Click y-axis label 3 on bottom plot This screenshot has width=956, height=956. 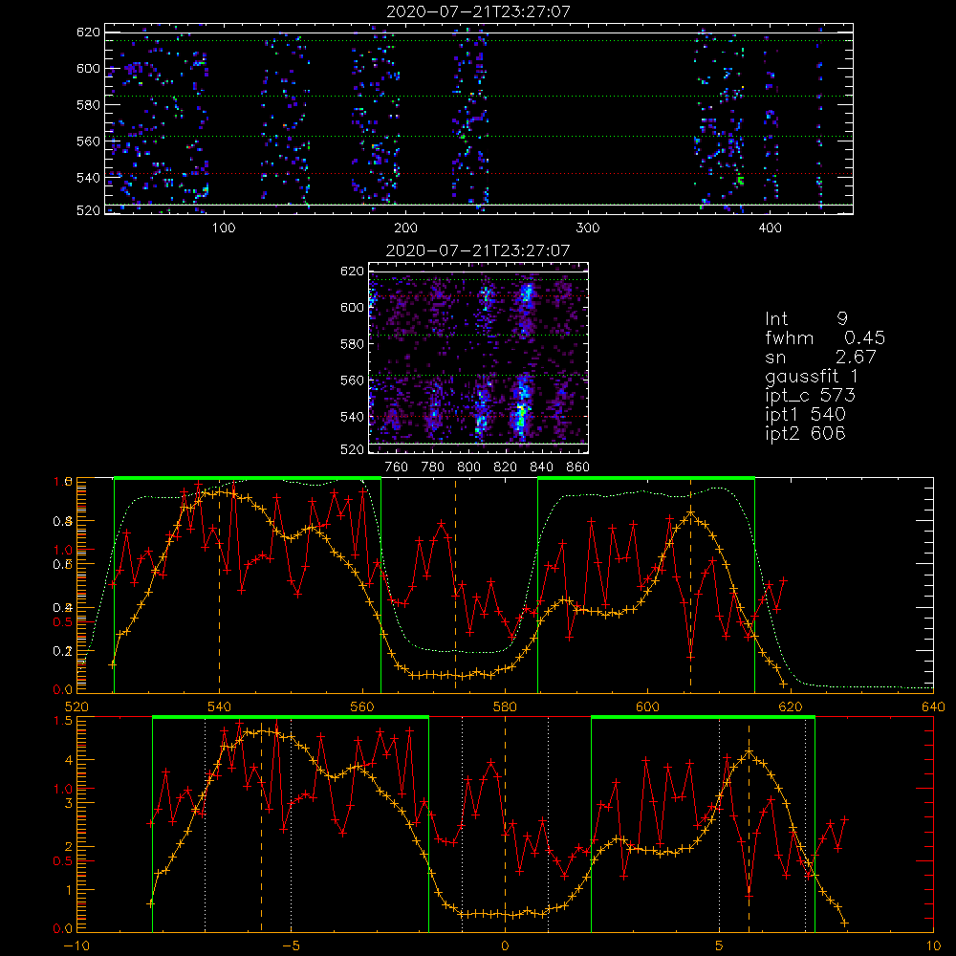(x=68, y=804)
